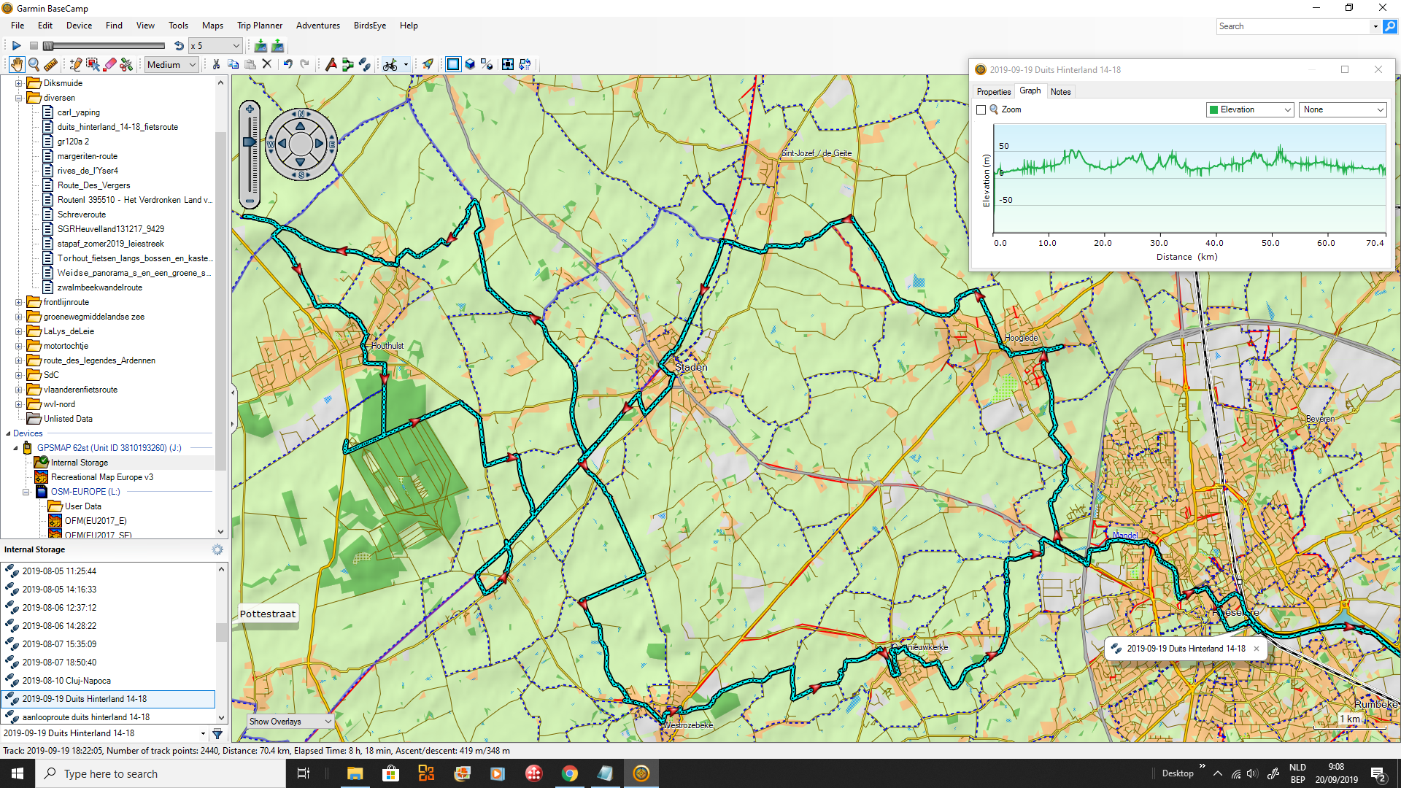
Task: Click the Windows Start button
Action: [x=18, y=773]
